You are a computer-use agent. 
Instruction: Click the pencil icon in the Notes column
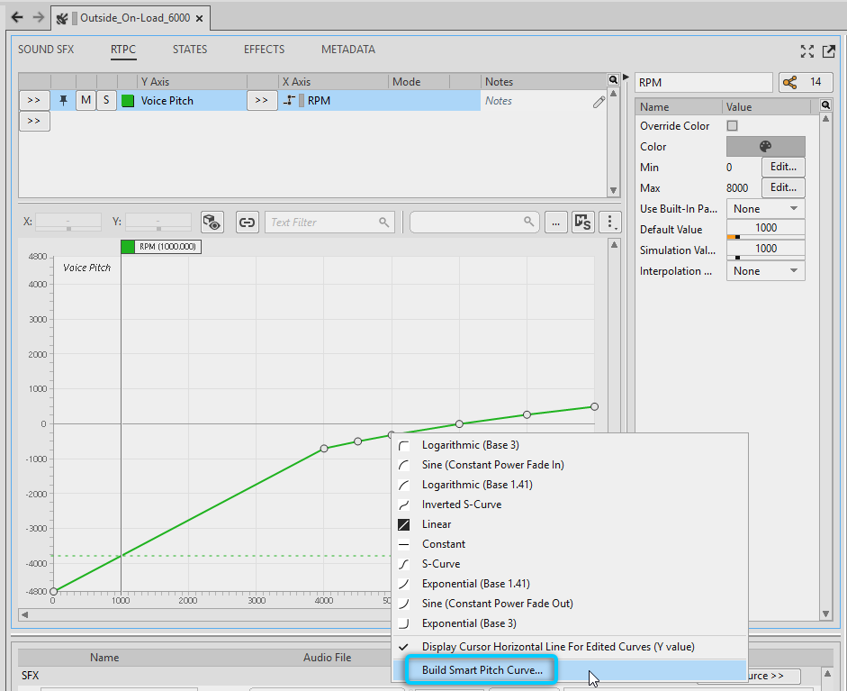pos(599,102)
